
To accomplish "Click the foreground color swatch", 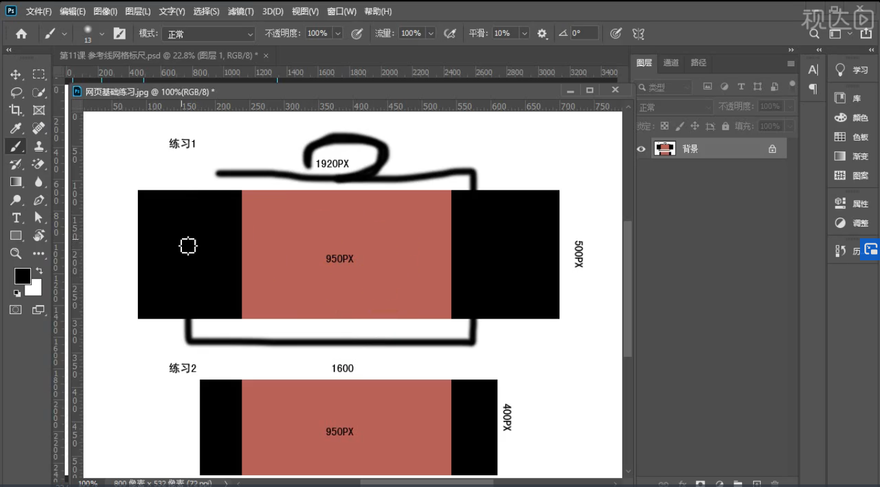I will point(23,276).
